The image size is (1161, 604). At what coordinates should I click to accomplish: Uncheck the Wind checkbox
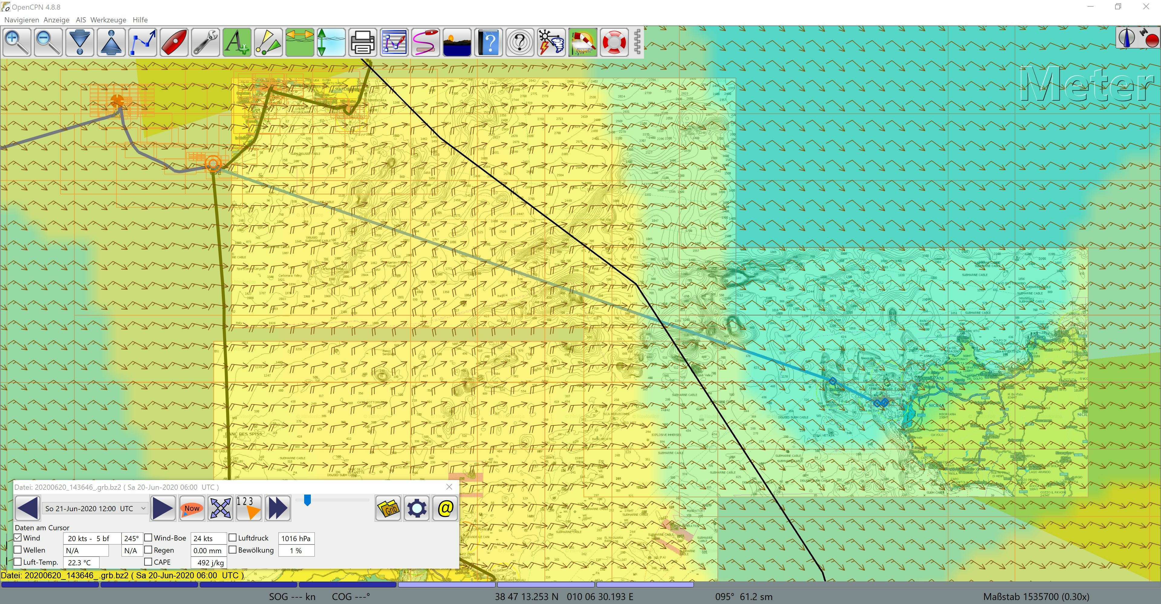[18, 538]
